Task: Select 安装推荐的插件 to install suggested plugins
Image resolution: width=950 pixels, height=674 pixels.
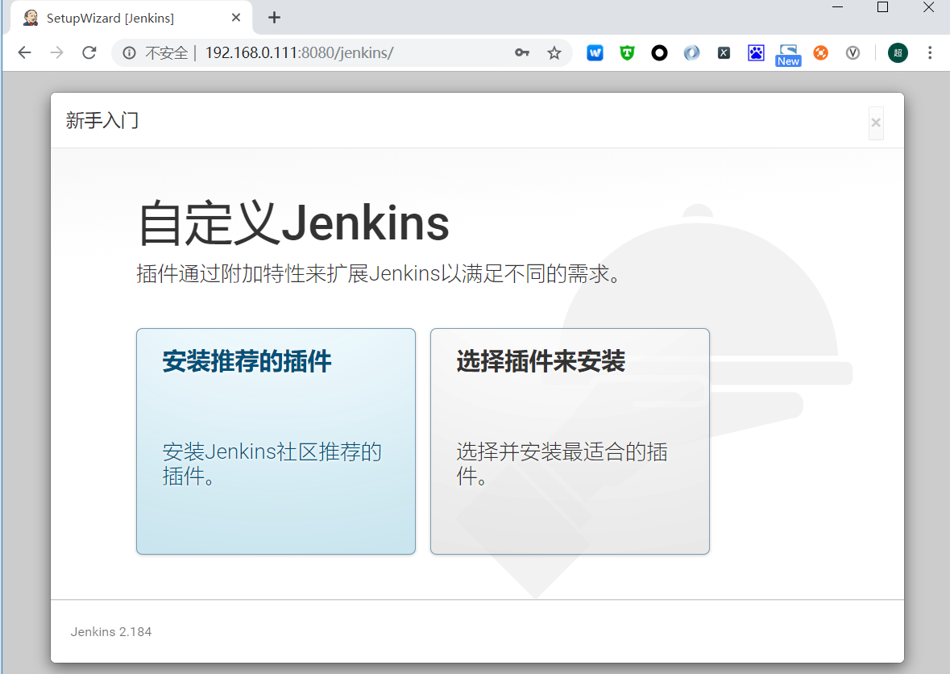Action: coord(276,440)
